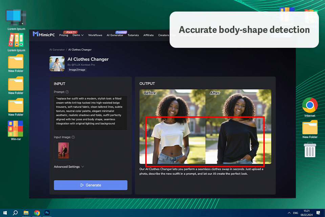The width and height of the screenshot is (325, 217).
Task: Go to AI Generator in navbar
Action: 115,35
